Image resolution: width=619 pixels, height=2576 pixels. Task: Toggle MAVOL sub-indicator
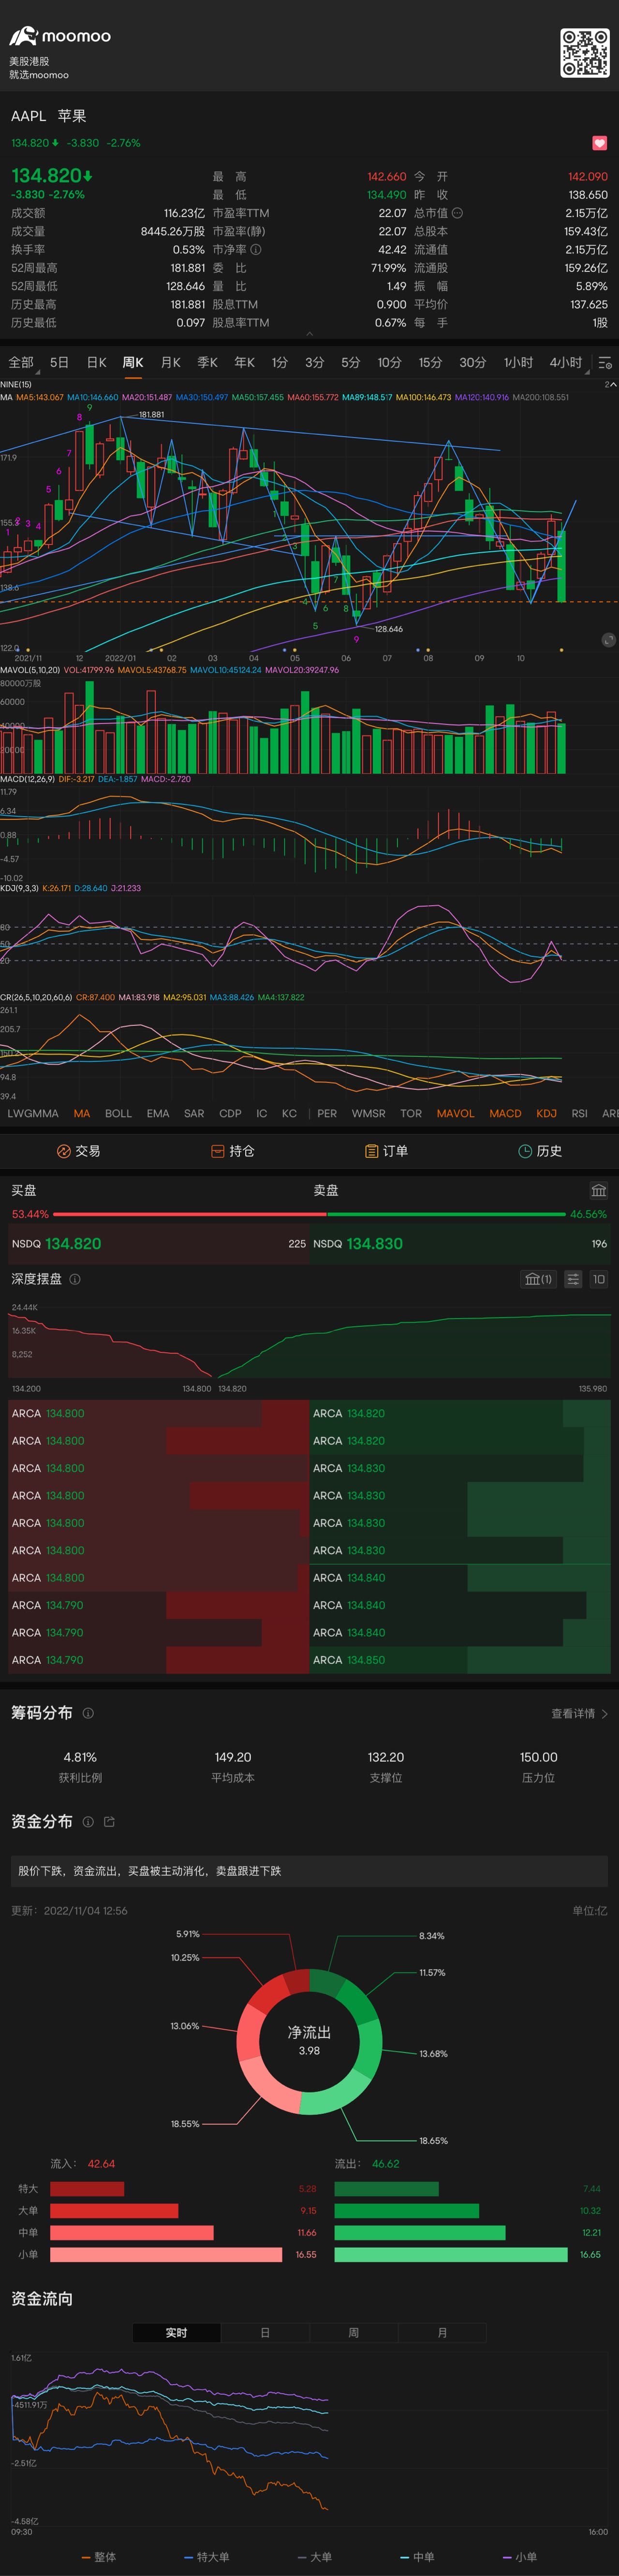[x=456, y=1113]
